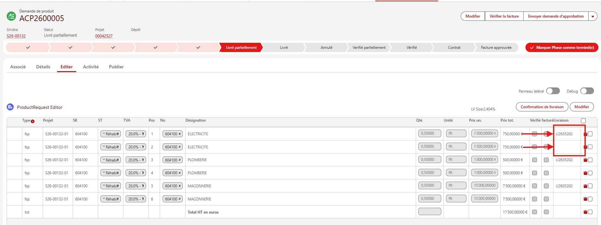Open the 604100 No dropdown in row 1
Screen dimensions: 601x225
pyautogui.click(x=172, y=134)
